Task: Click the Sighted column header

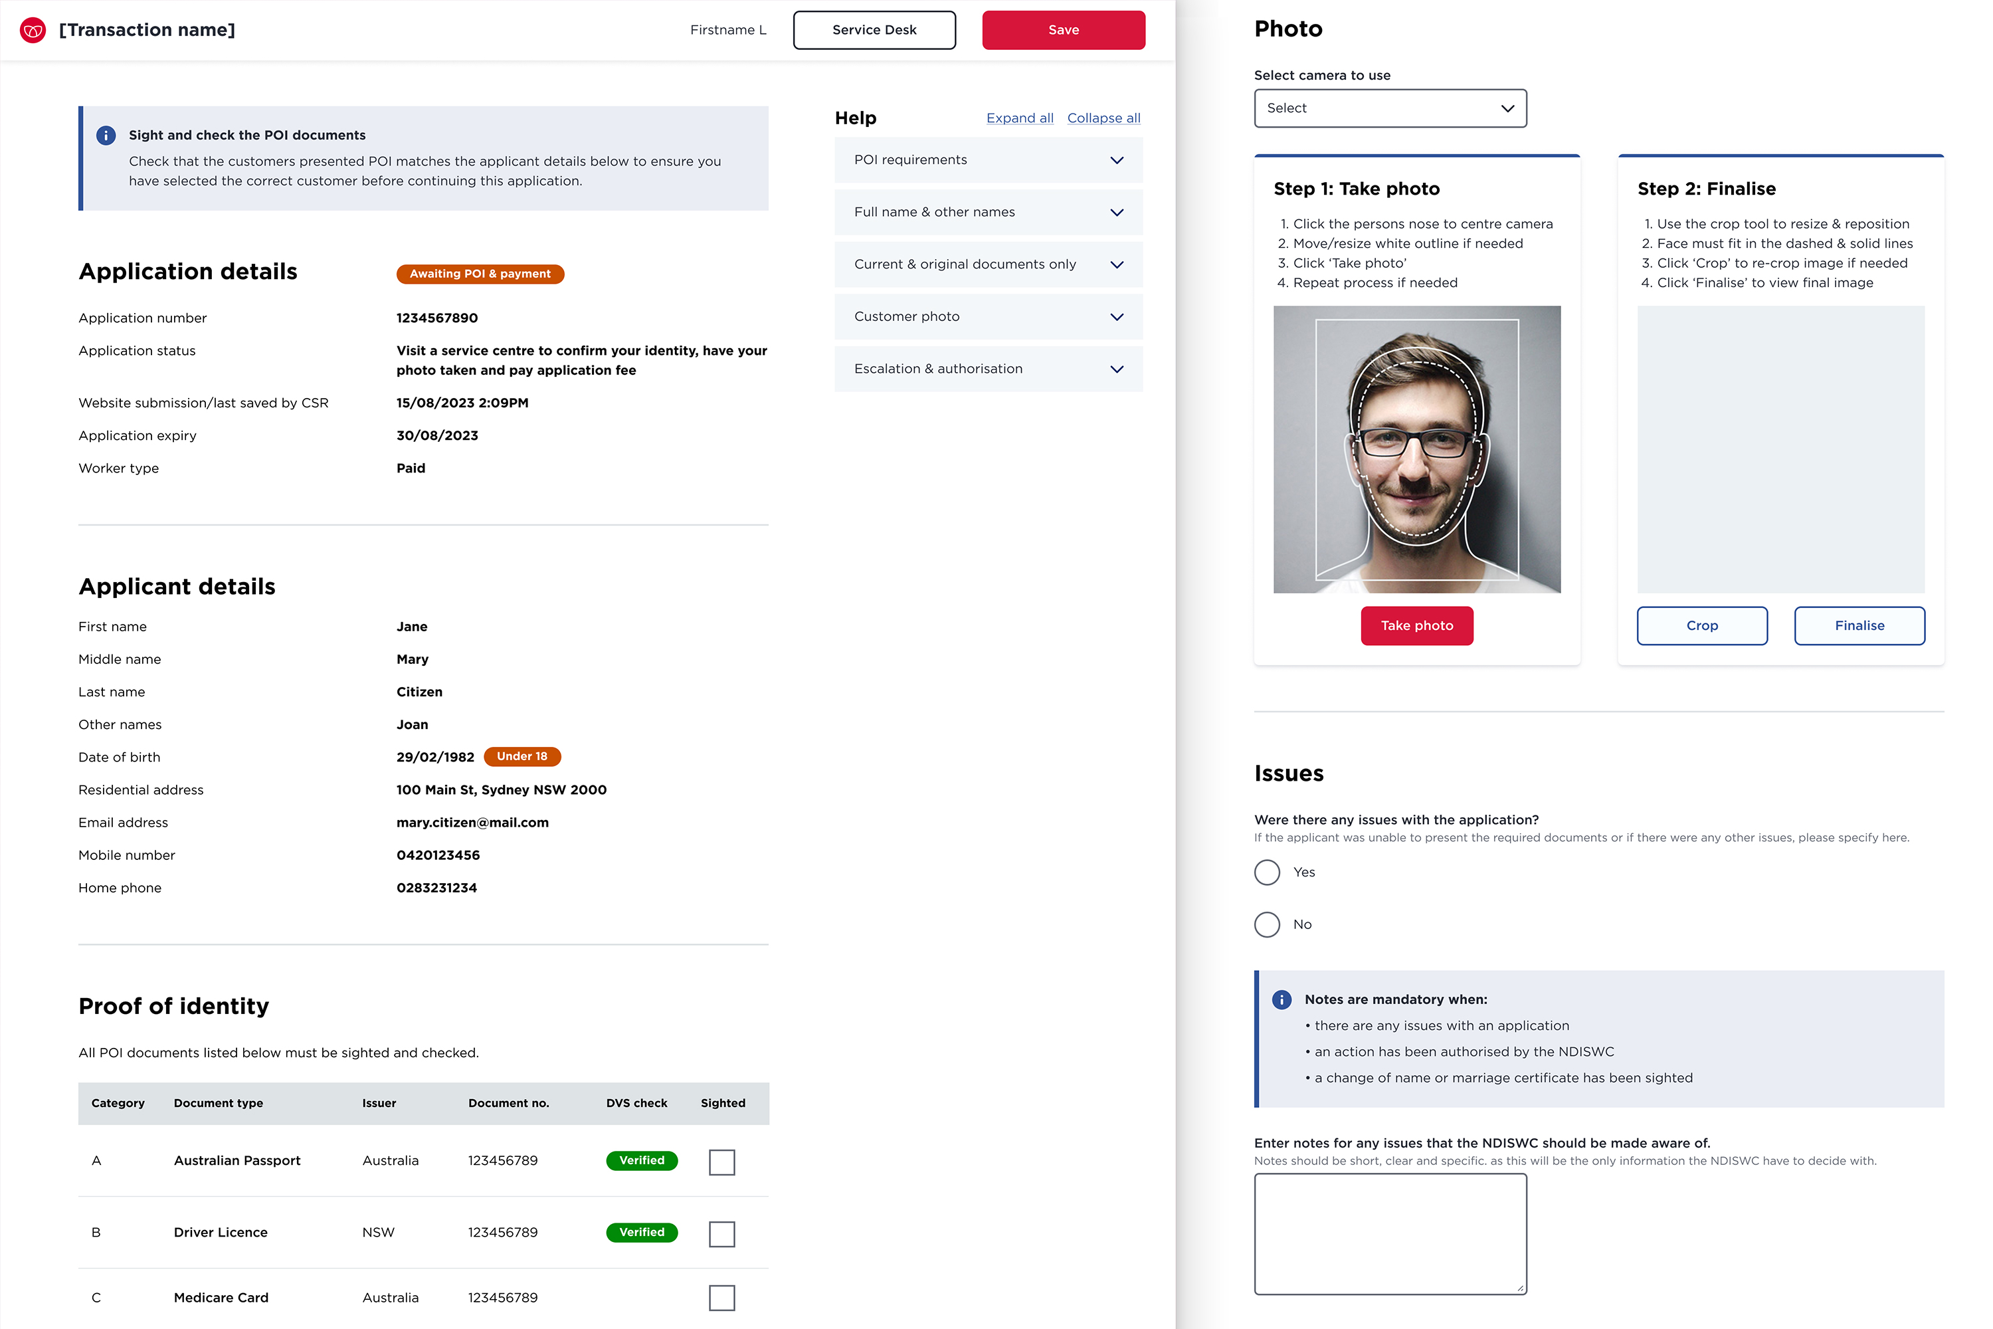Action: point(723,1104)
